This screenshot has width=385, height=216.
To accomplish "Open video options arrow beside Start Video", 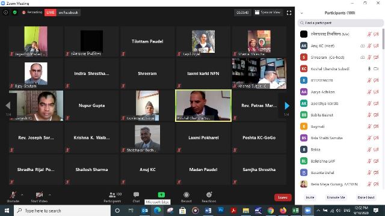I will pyautogui.click(x=49, y=195).
